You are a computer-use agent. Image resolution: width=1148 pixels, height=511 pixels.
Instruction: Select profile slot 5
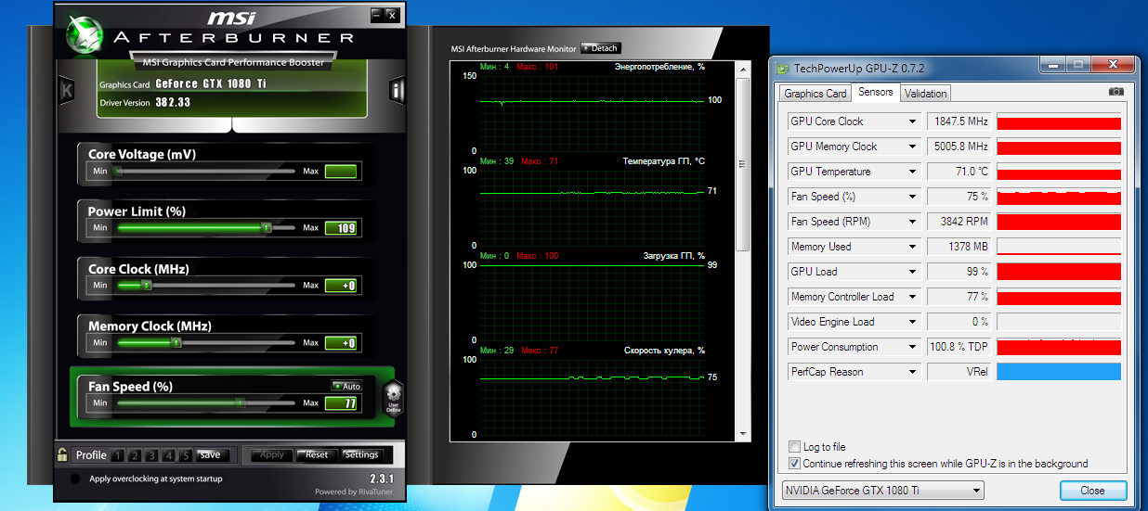click(185, 455)
